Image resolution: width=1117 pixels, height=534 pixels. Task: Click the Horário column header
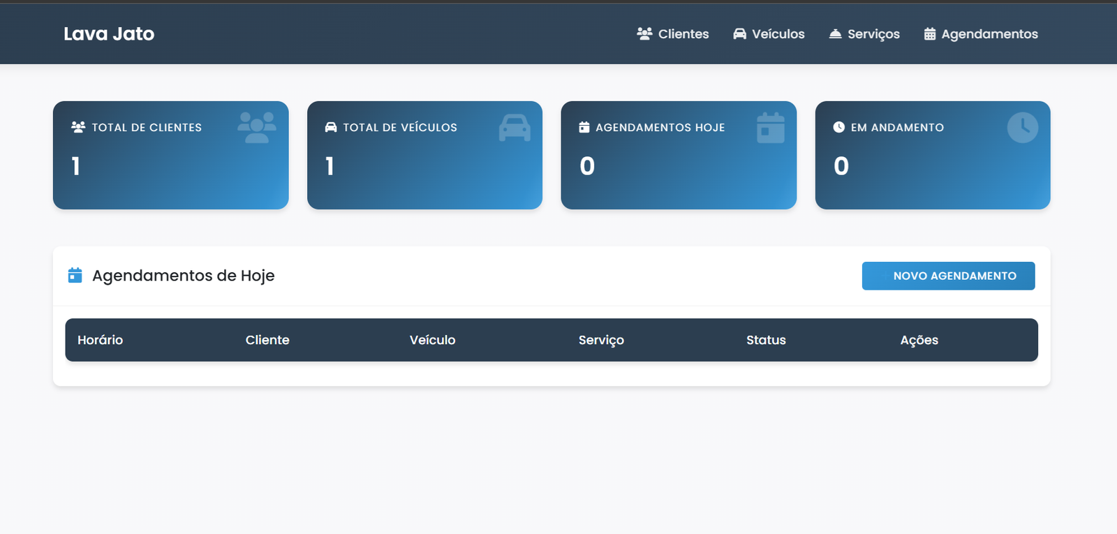click(x=101, y=340)
